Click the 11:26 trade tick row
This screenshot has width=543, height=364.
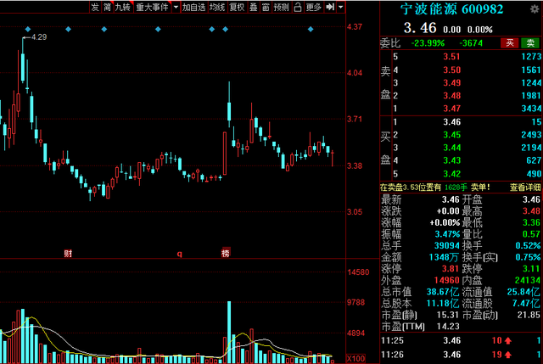(462, 355)
